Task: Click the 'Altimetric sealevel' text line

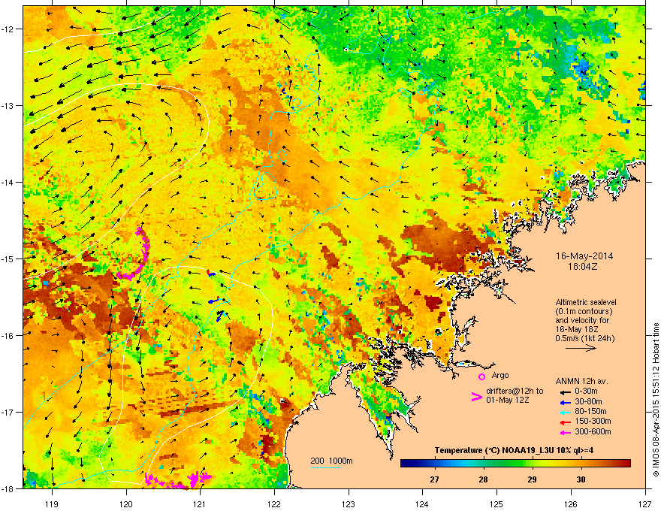Action: [x=586, y=302]
